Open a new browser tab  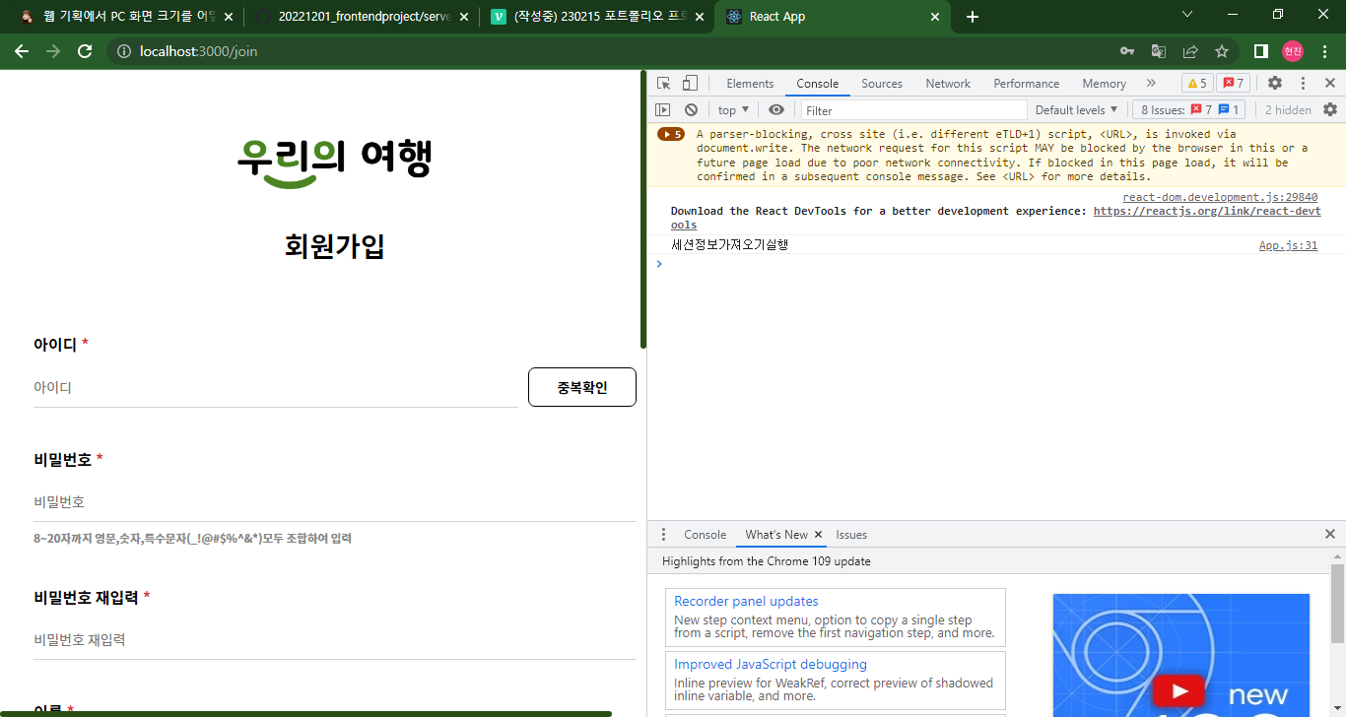973,17
